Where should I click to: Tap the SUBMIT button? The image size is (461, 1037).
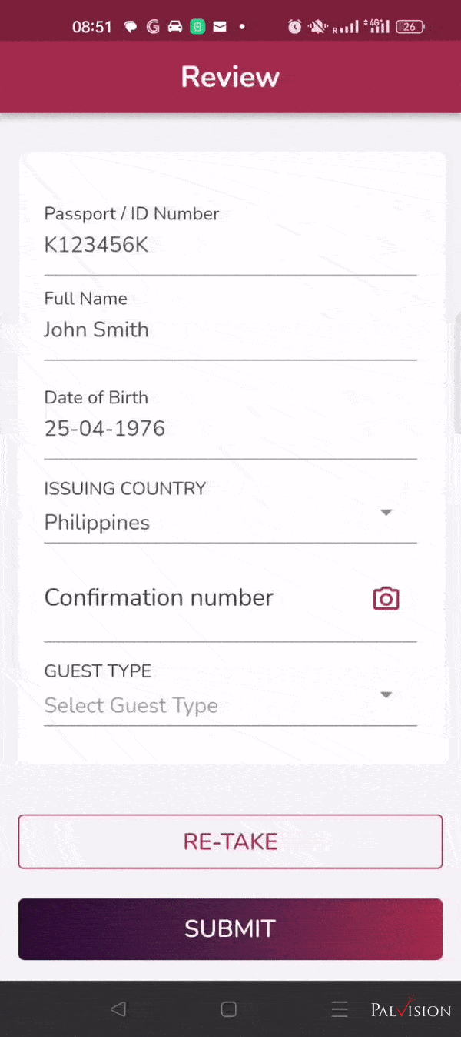click(x=230, y=929)
